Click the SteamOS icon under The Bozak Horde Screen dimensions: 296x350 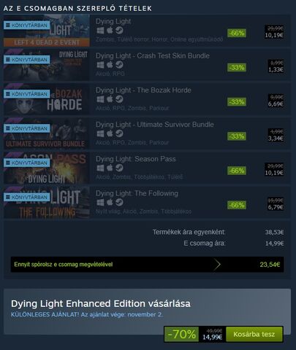119,99
